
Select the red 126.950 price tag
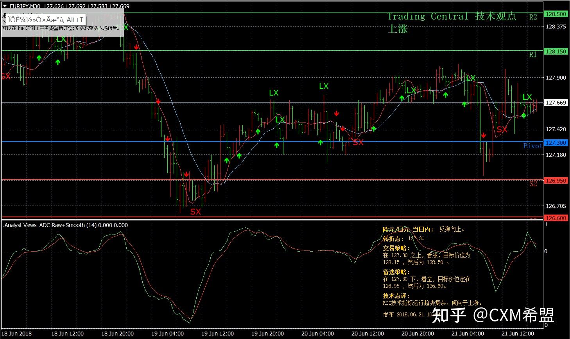click(x=556, y=181)
